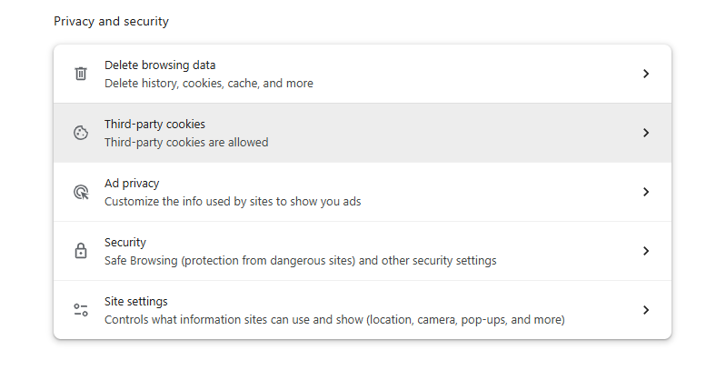The image size is (706, 390).
Task: Click the Safe Browsing description text
Action: pos(300,261)
